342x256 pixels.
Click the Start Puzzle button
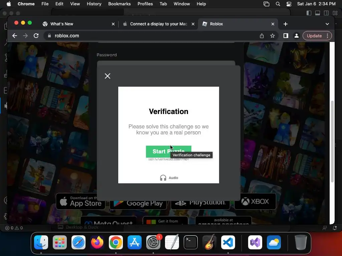(x=168, y=151)
